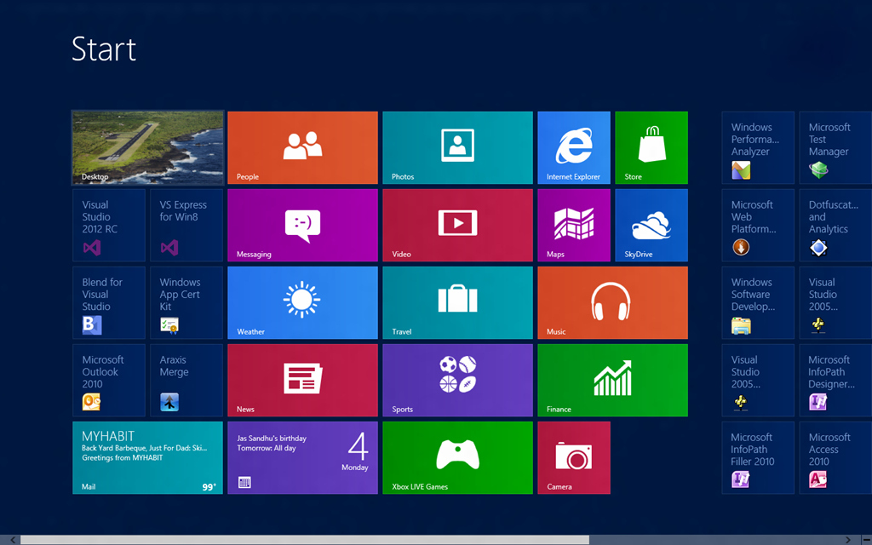The image size is (872, 545).
Task: Open the Music app
Action: click(x=611, y=302)
